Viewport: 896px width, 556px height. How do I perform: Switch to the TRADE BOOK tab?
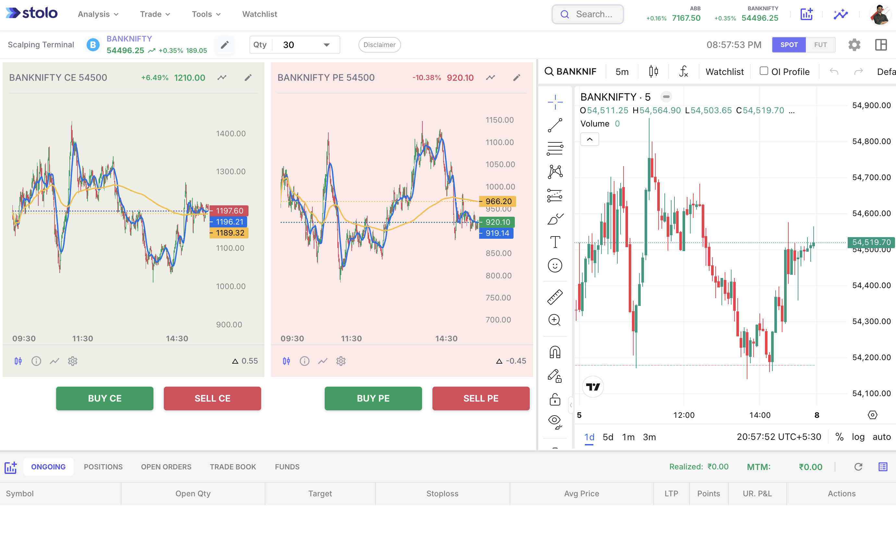233,467
